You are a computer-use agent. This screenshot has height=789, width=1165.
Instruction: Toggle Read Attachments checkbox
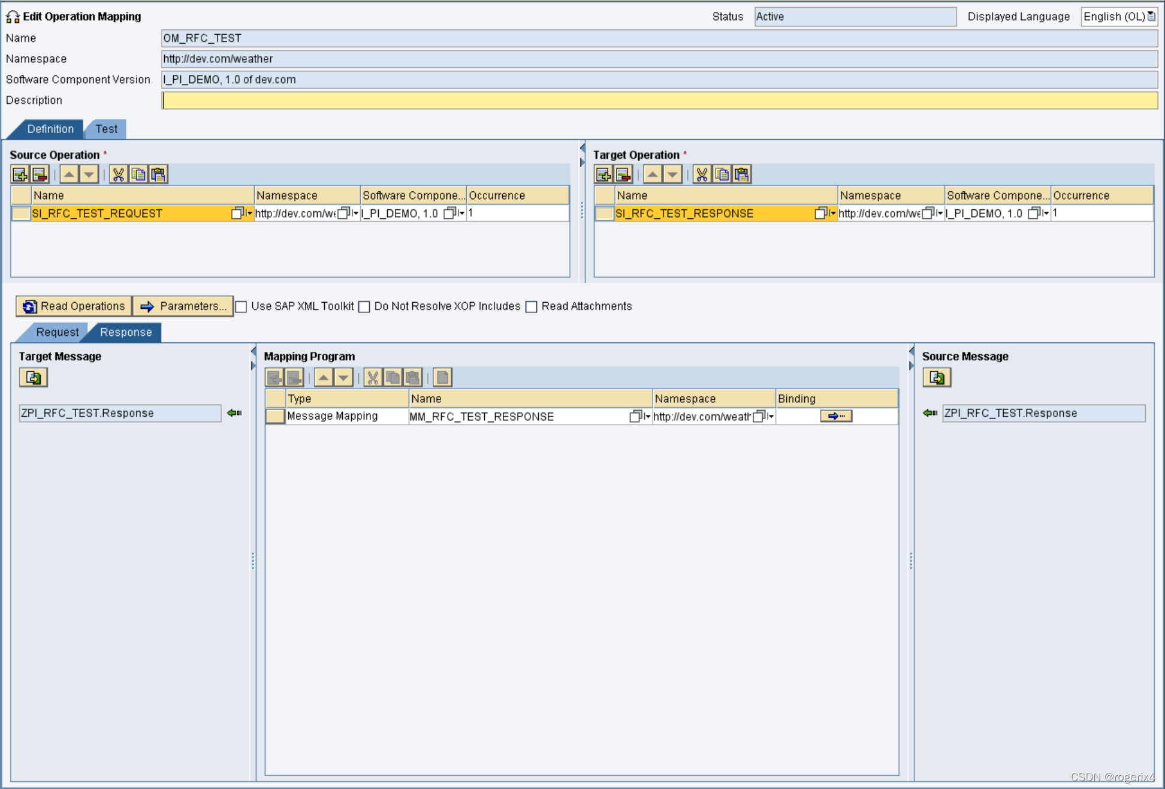pos(532,307)
